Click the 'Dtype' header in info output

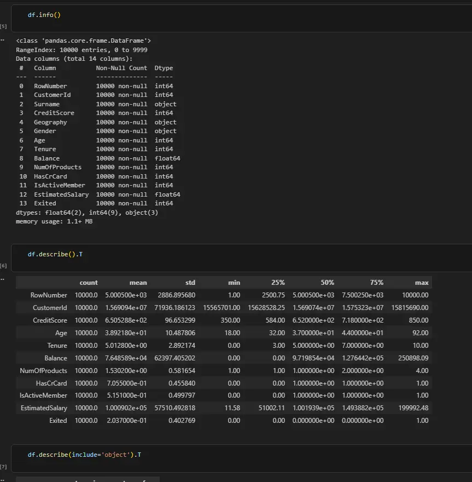(164, 68)
